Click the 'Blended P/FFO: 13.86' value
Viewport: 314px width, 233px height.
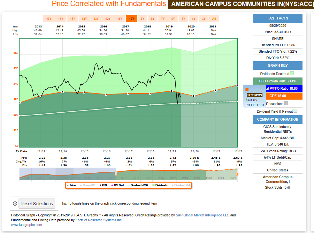[x=278, y=45]
